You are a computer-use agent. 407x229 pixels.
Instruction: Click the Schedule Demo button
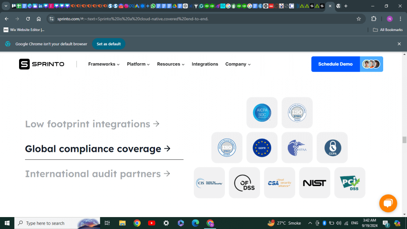[x=335, y=64]
